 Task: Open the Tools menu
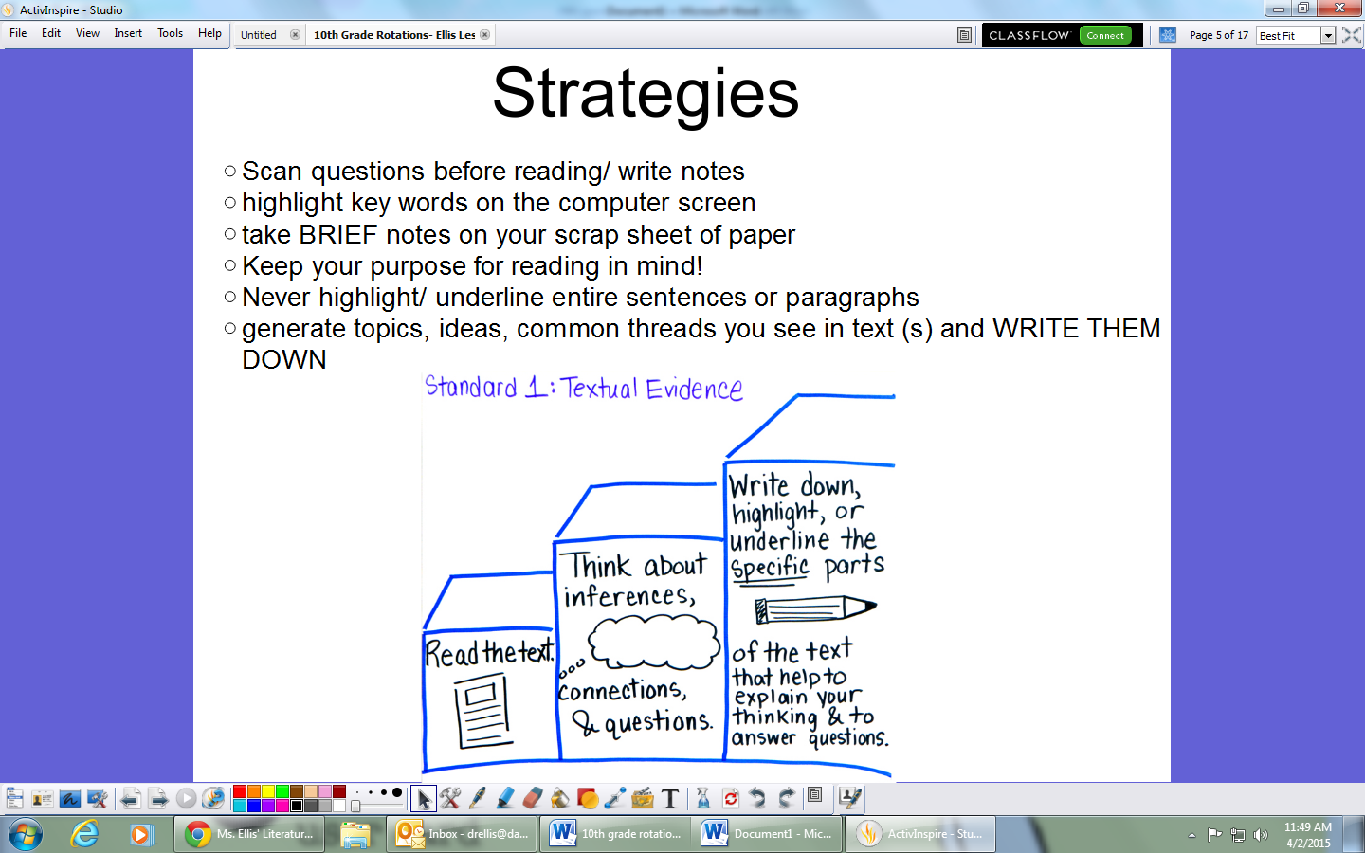170,33
